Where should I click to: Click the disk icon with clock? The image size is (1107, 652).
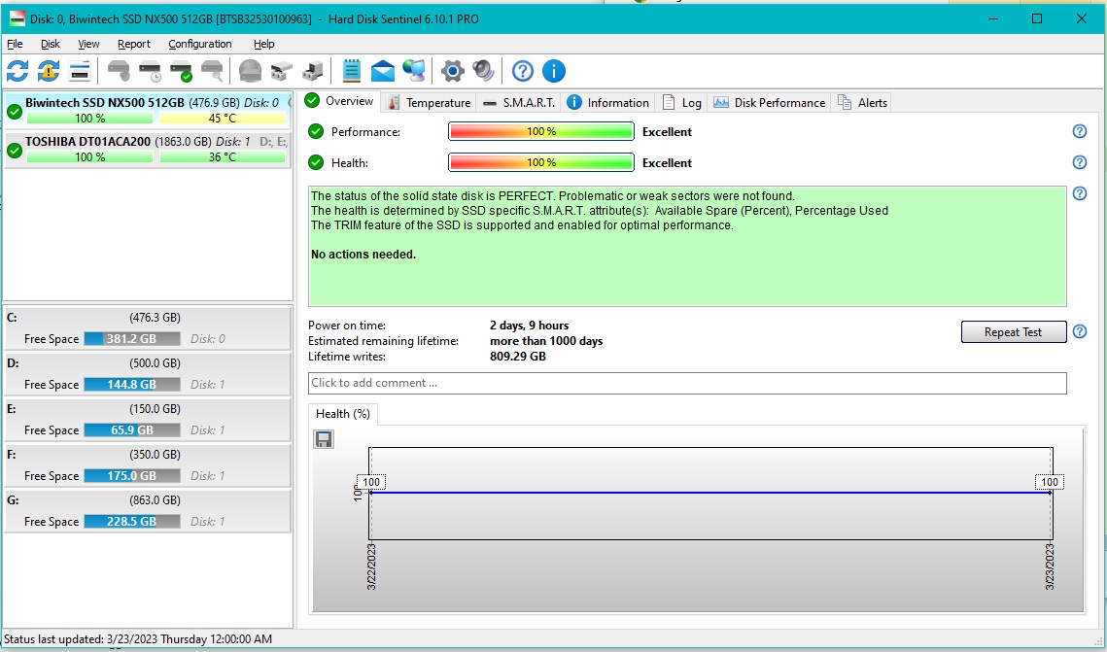pyautogui.click(x=151, y=71)
